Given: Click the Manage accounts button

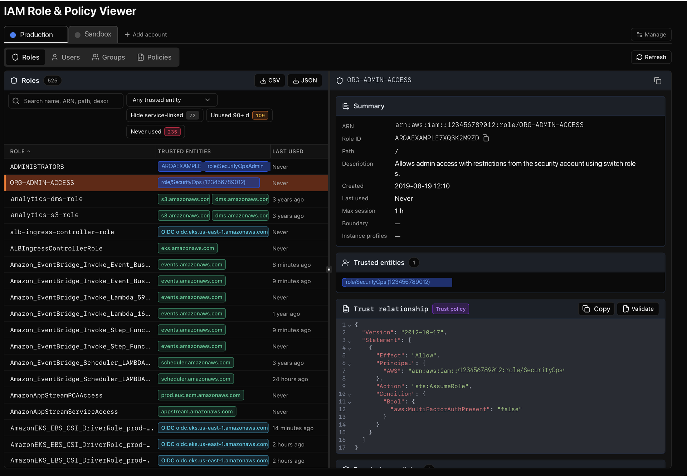Looking at the screenshot, I should coord(651,35).
